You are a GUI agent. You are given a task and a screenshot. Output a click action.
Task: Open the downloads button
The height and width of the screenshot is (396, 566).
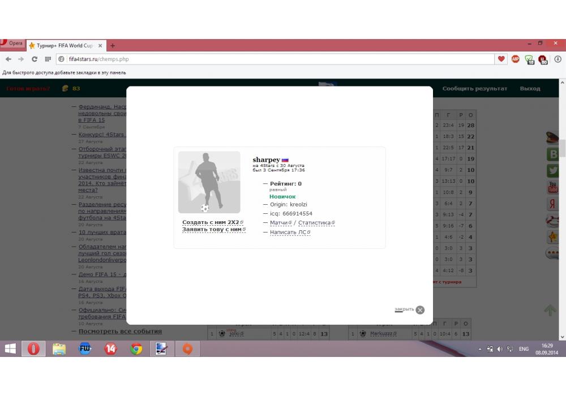click(558, 59)
